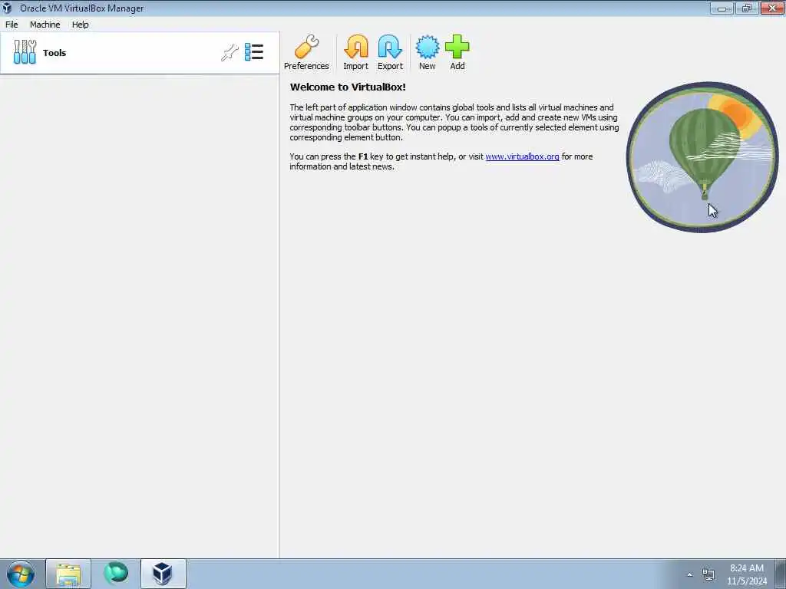This screenshot has height=589, width=786.
Task: Click the green Add machine icon
Action: 457,47
